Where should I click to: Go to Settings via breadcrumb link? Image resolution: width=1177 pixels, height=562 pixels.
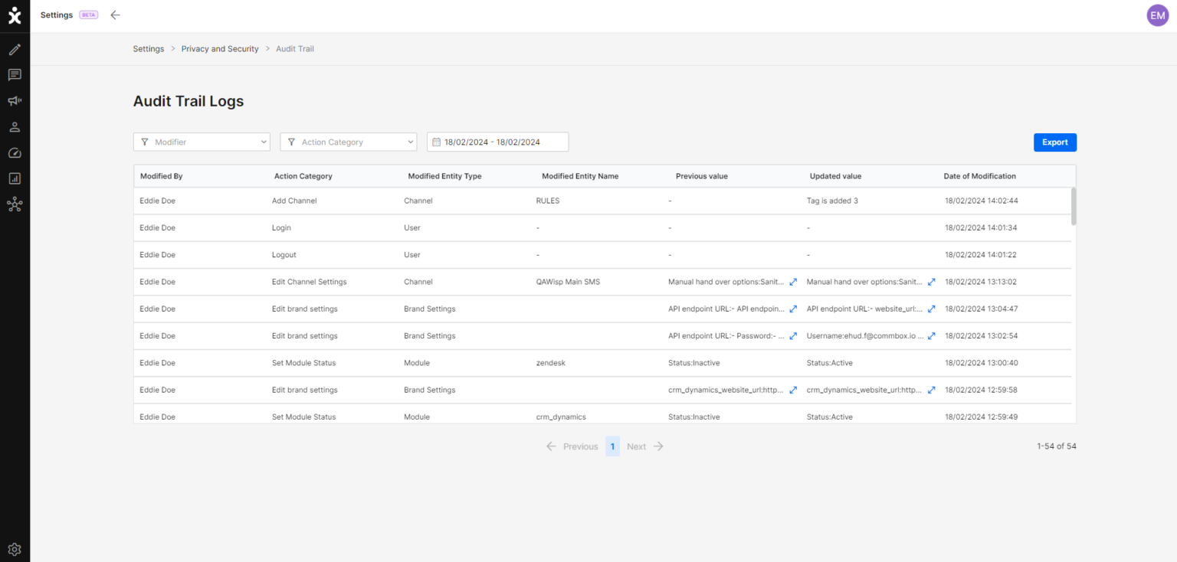click(x=148, y=48)
